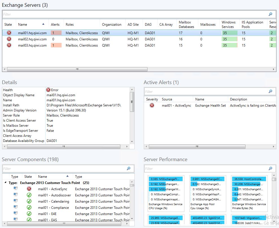Click the monitor type icon of mail01 - ActiveSync row
This screenshot has height=228, width=279.
16,188
